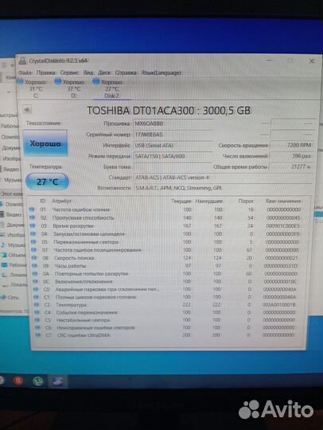The image size is (323, 430).
Task: Open the Файл menu
Action: [x=25, y=72]
